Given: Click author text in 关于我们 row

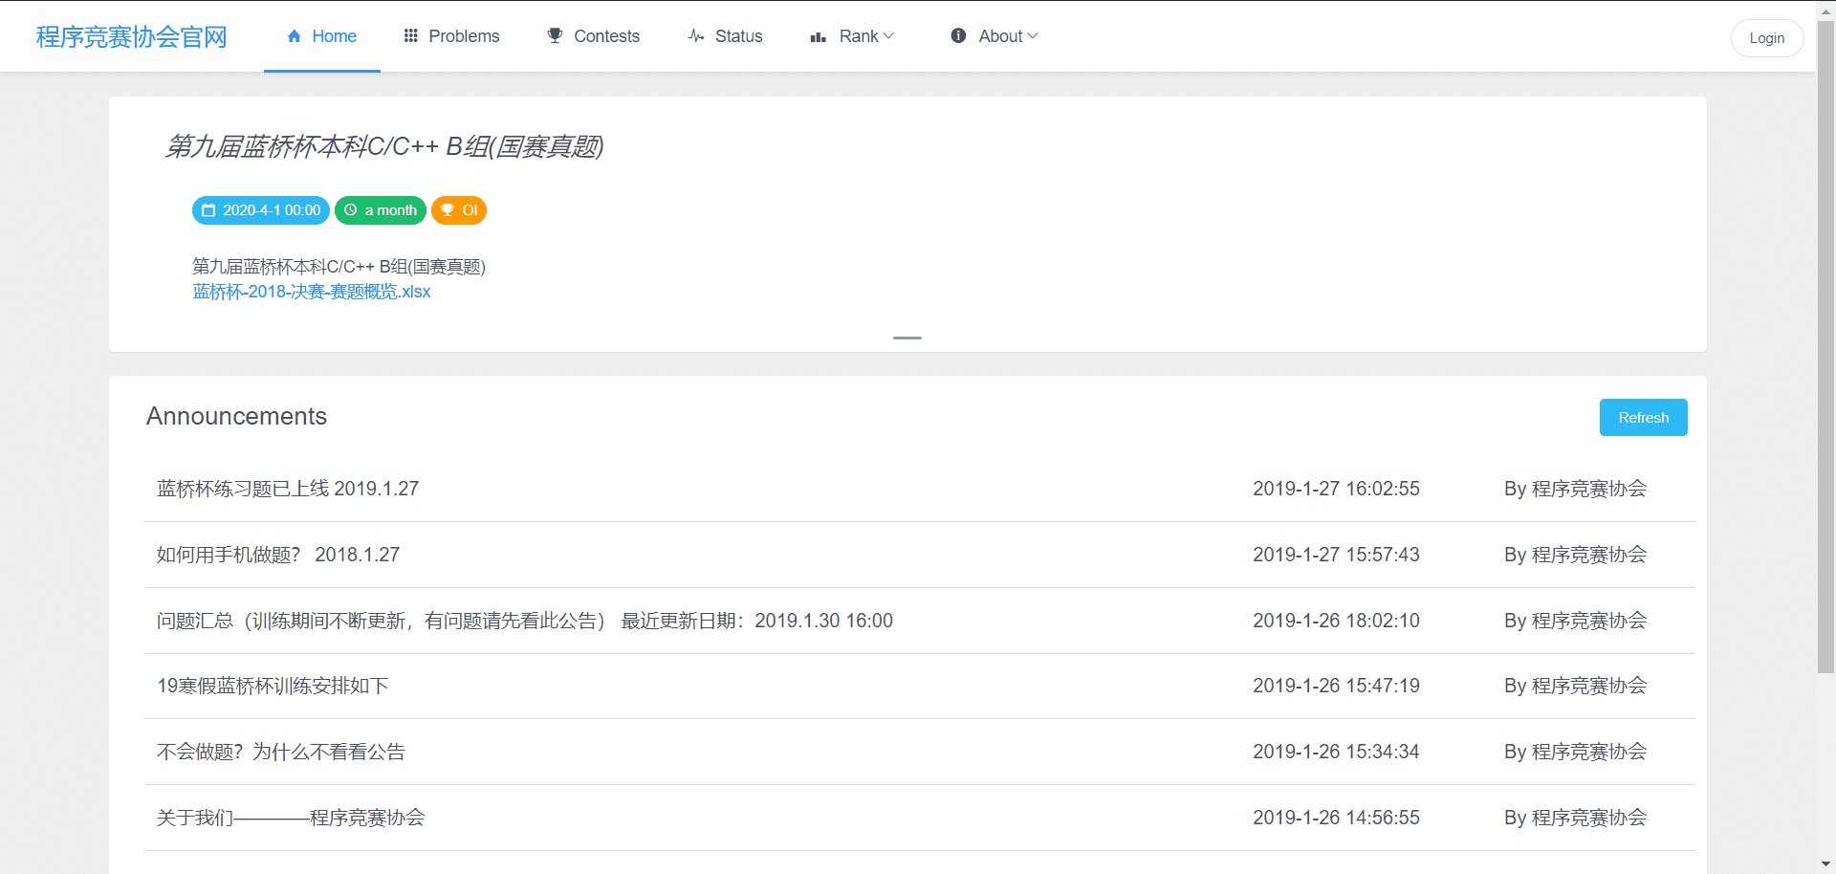Looking at the screenshot, I should coord(1575,818).
